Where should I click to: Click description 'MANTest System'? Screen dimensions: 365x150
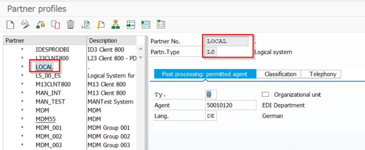110,101
